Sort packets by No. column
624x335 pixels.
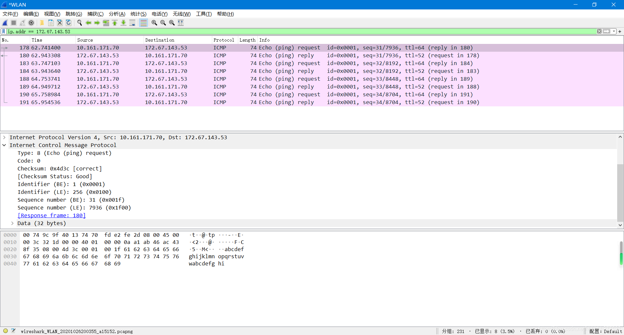click(x=15, y=40)
